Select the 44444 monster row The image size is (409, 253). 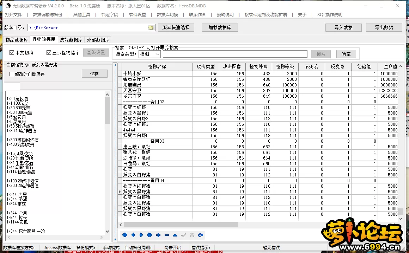pyautogui.click(x=260, y=130)
